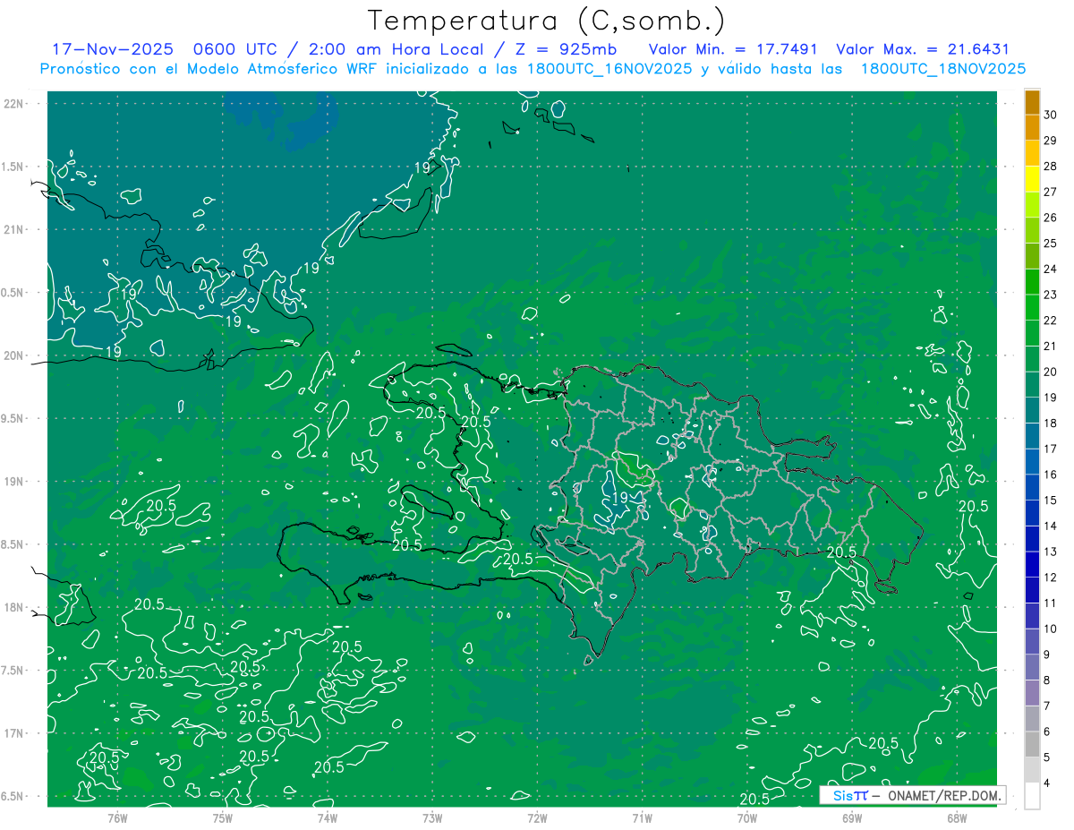The width and height of the screenshot is (1074, 830).
Task: Click the color bar label '27'
Action: click(x=1050, y=192)
